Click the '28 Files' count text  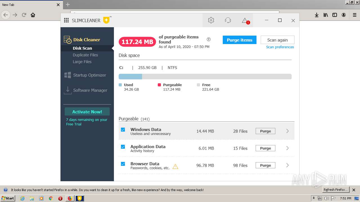[240, 131]
